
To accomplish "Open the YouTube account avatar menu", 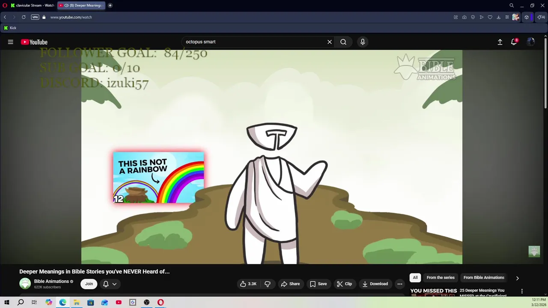I will pyautogui.click(x=531, y=42).
